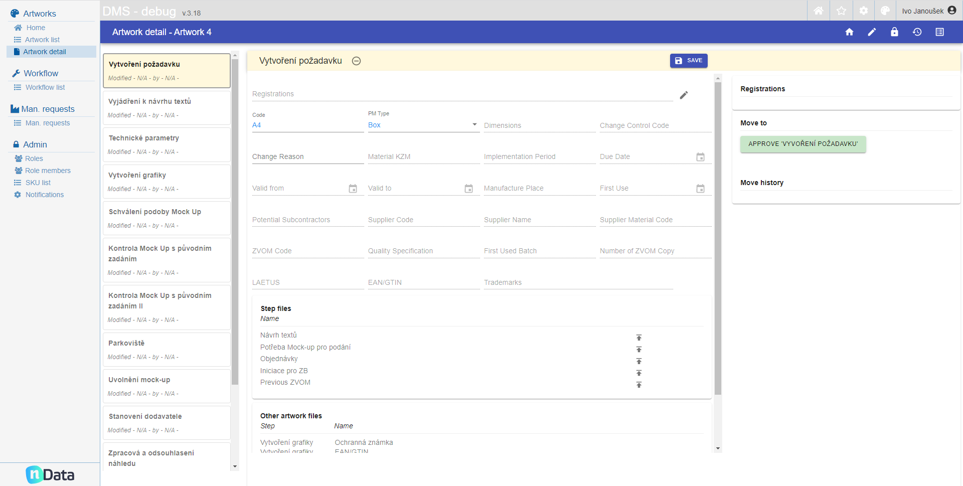Select the Technické parametry step
Viewport: 963px width, 486px height.
[x=167, y=144]
